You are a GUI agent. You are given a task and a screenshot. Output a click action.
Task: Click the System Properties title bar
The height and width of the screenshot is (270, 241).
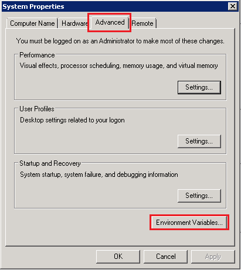(114, 6)
